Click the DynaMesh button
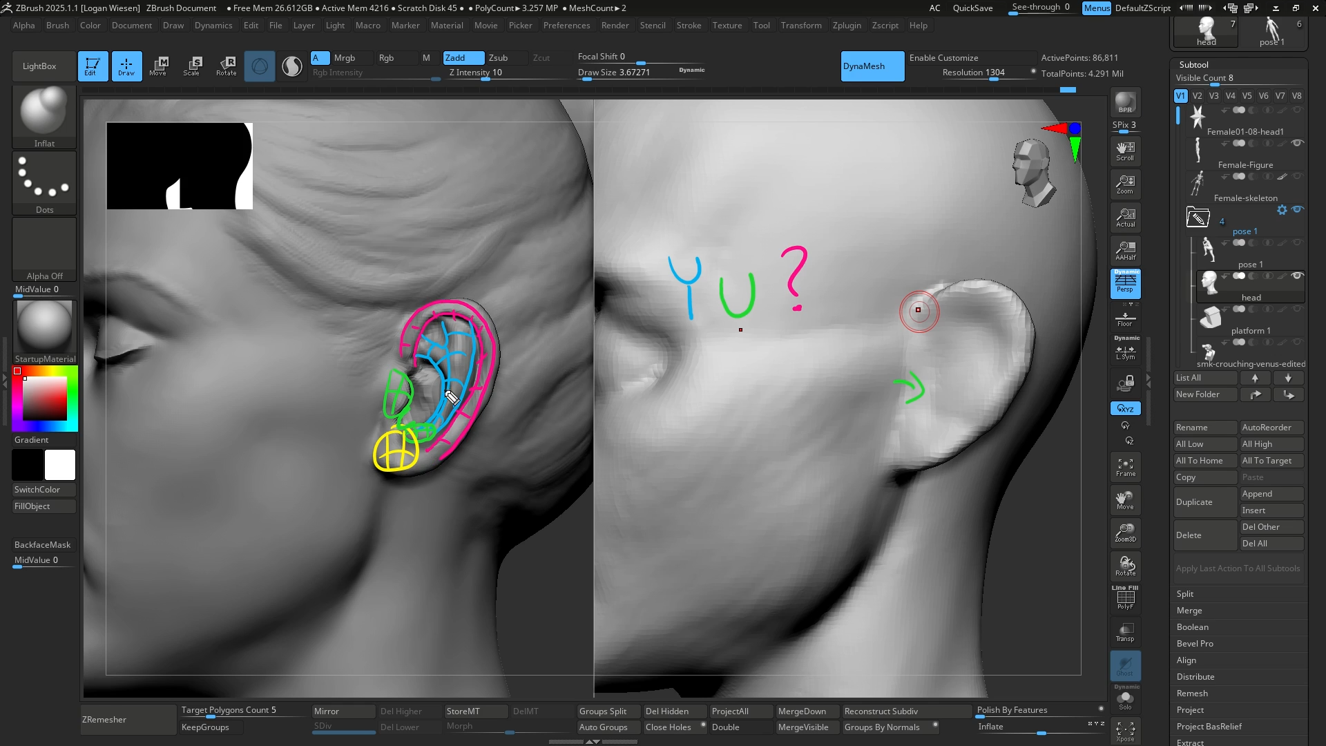The height and width of the screenshot is (746, 1326). tap(872, 66)
